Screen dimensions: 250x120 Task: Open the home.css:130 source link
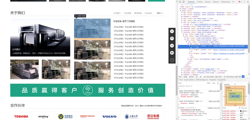[x=214, y=91]
